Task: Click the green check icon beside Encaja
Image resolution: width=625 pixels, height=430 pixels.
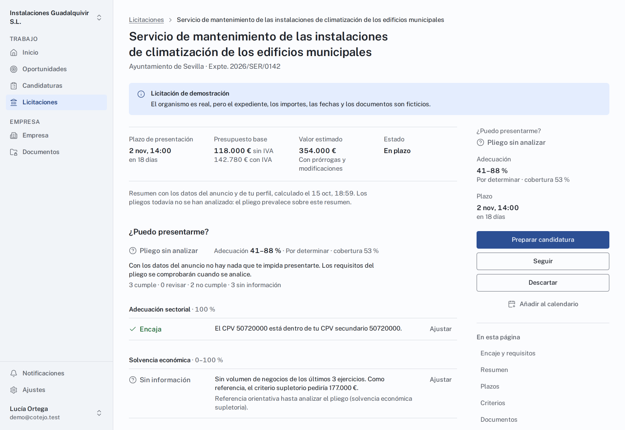Action: coord(133,329)
